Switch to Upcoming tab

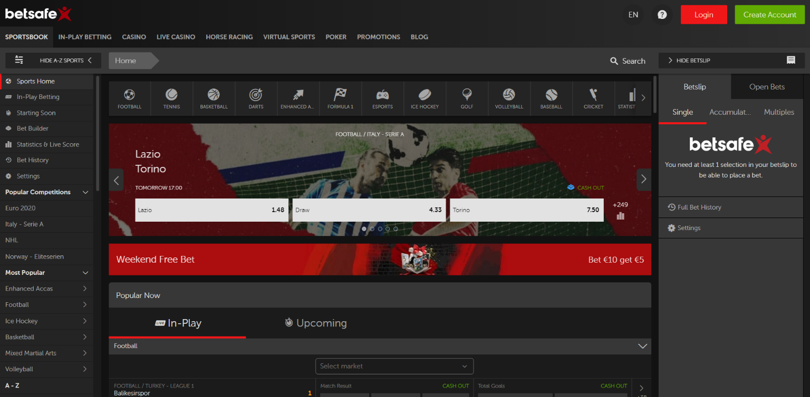[315, 323]
